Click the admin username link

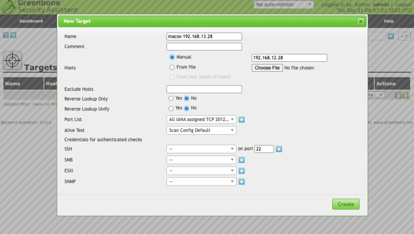(x=381, y=4)
